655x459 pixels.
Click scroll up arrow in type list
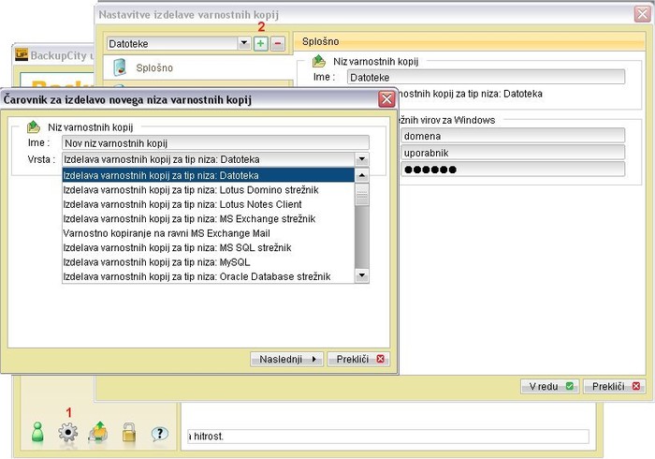click(x=362, y=175)
